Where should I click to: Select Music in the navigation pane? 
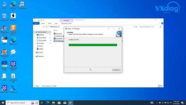click(41, 46)
